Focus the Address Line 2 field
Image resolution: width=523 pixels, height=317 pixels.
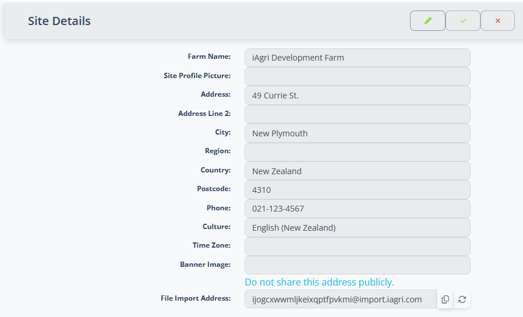[x=357, y=114]
